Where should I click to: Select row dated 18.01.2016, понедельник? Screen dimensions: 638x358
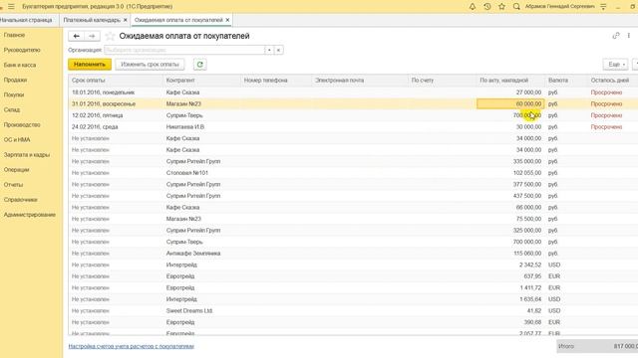coord(353,92)
